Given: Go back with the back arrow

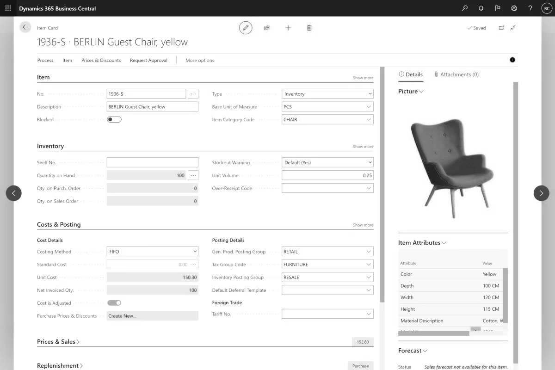Looking at the screenshot, I should (25, 27).
